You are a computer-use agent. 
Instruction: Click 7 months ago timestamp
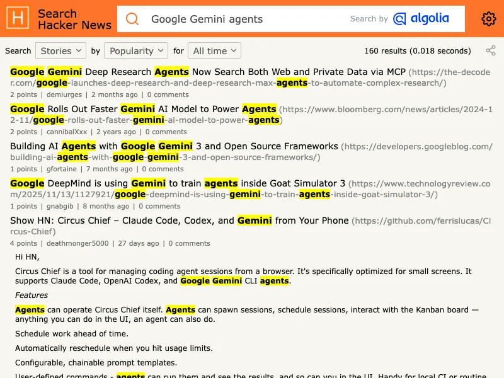click(109, 169)
